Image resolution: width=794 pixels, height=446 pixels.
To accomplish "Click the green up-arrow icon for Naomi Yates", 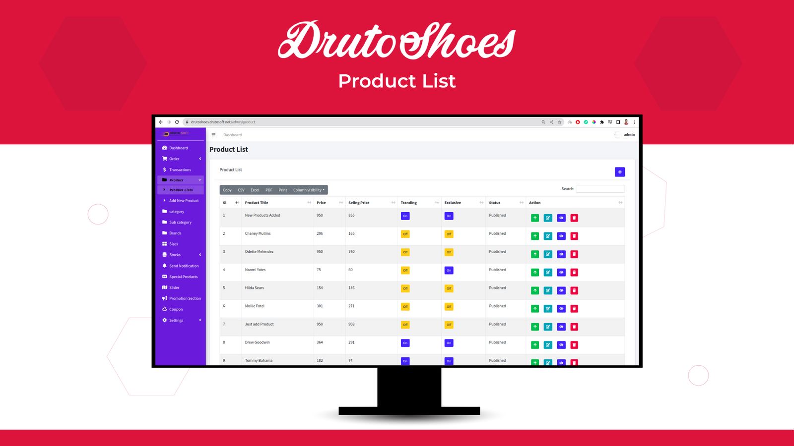I will 535,273.
